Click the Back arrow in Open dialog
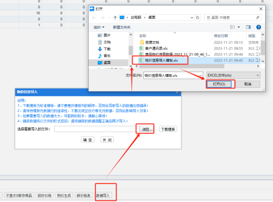The width and height of the screenshot is (273, 202). point(94,18)
